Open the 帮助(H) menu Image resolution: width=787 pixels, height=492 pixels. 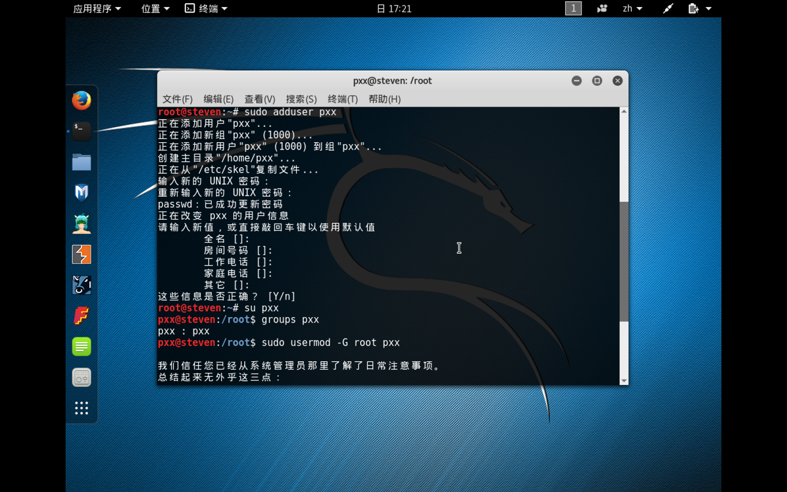point(385,99)
